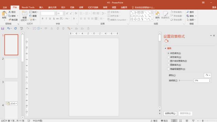This screenshot has width=217, height=122.
Task: Switch to Slide Sorter view in status bar
Action: 180,121
